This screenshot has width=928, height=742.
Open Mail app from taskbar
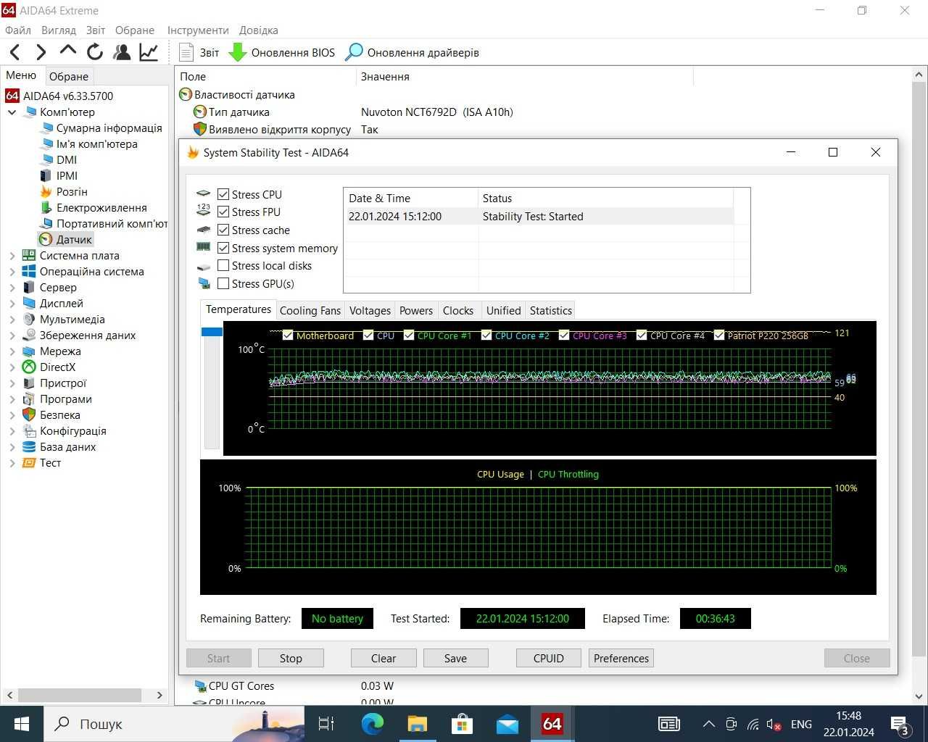click(x=507, y=723)
